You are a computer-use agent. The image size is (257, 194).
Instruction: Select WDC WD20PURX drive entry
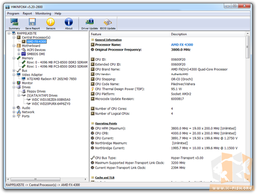(x=51, y=104)
